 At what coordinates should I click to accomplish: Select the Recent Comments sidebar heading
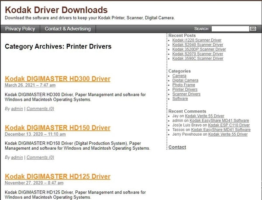point(187,111)
